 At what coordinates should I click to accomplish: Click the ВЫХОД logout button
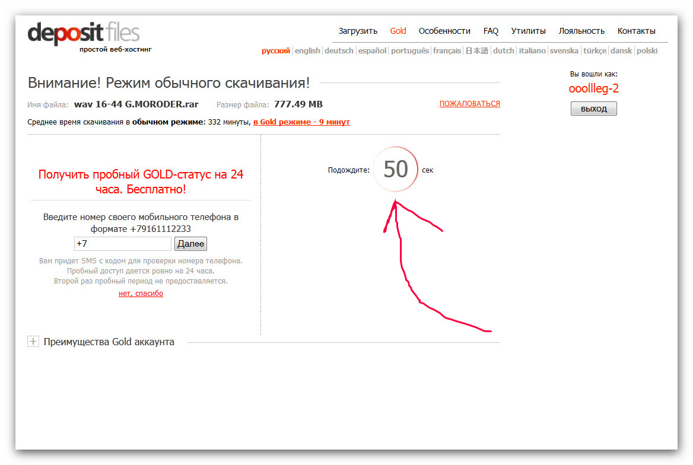(x=593, y=109)
